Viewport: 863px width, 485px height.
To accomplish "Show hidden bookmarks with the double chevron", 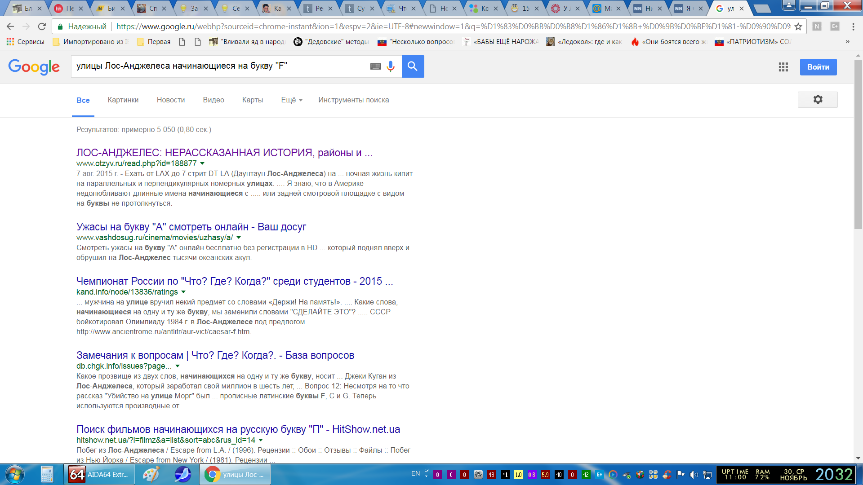I will pyautogui.click(x=847, y=42).
